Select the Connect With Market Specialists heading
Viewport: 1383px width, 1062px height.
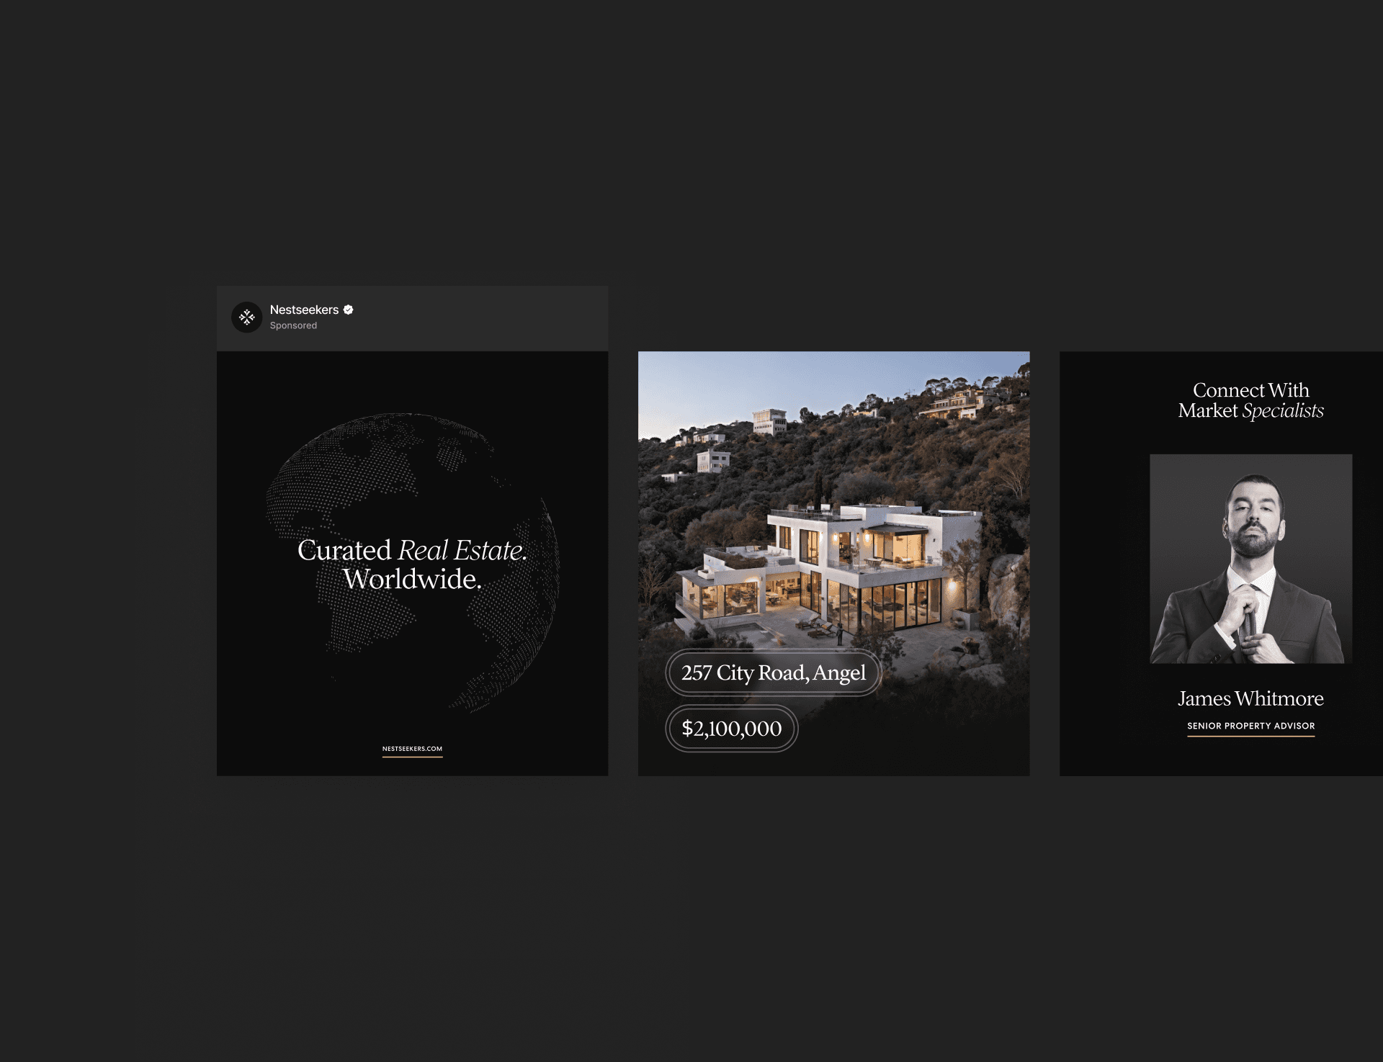pyautogui.click(x=1250, y=400)
